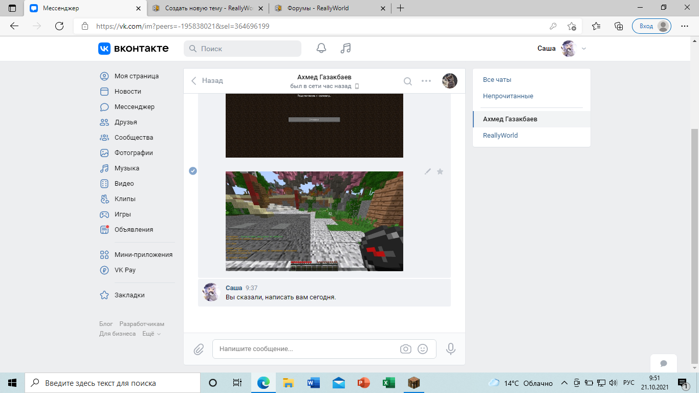699x393 pixels.
Task: Open Музыка in sidebar
Action: [119, 168]
